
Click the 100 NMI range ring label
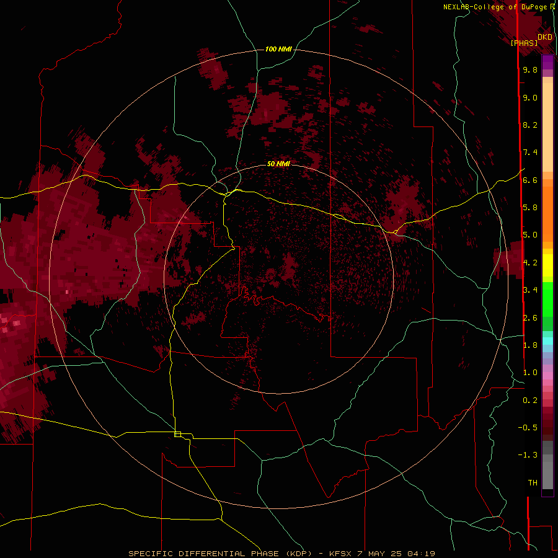pyautogui.click(x=278, y=49)
